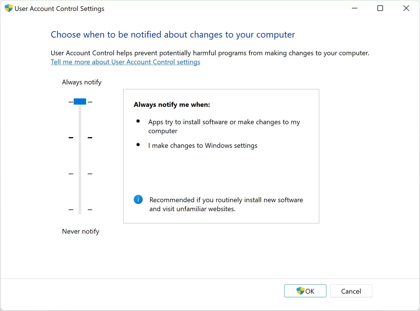This screenshot has height=311, width=420.
Task: Click the right tick mark at the second level
Action: (x=90, y=137)
